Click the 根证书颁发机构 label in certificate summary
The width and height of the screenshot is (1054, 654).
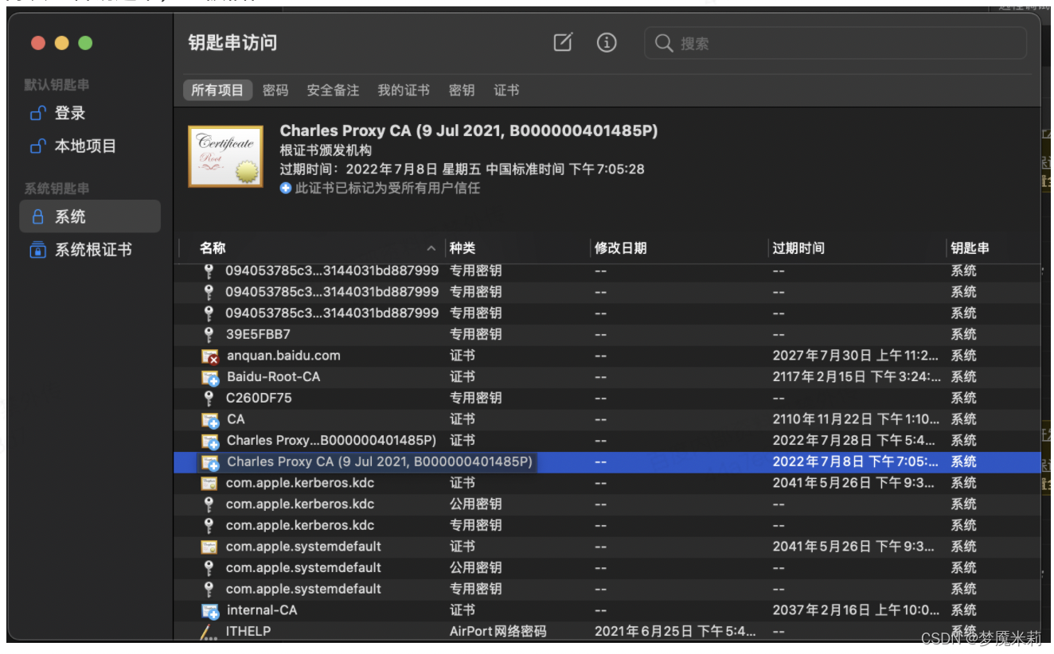[x=326, y=150]
